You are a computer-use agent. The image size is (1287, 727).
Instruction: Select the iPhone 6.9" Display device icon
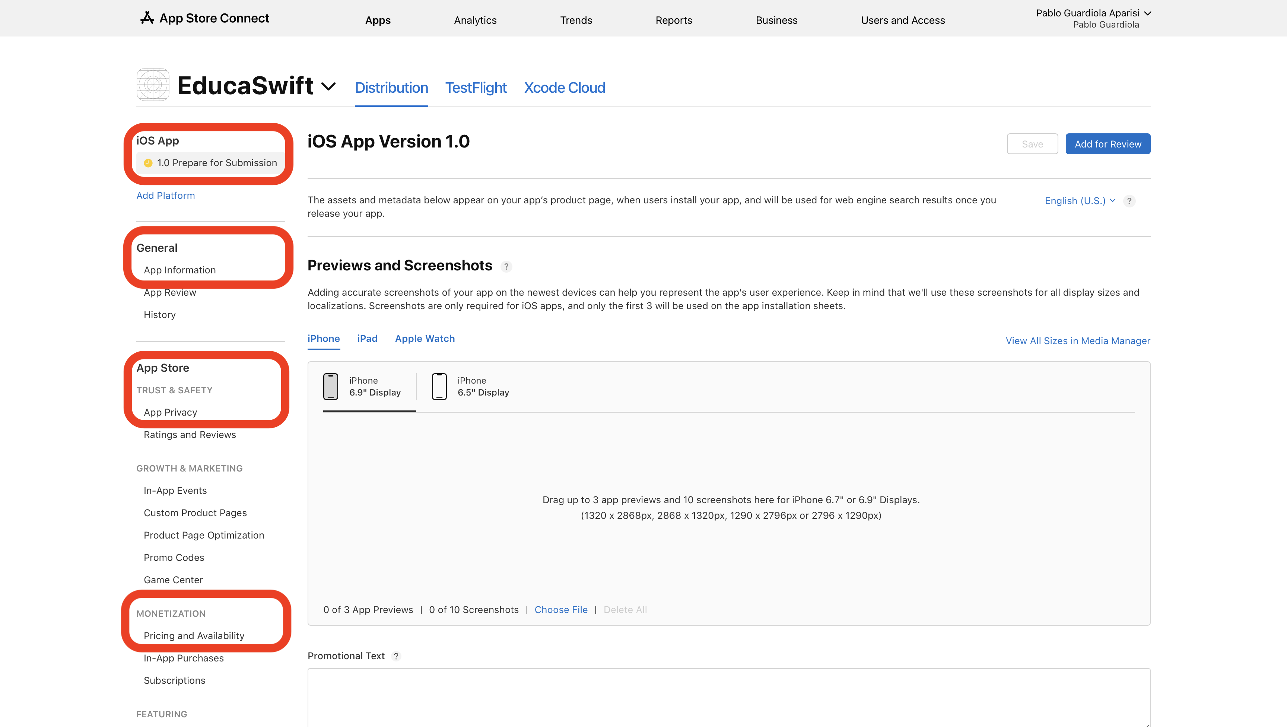pyautogui.click(x=331, y=386)
